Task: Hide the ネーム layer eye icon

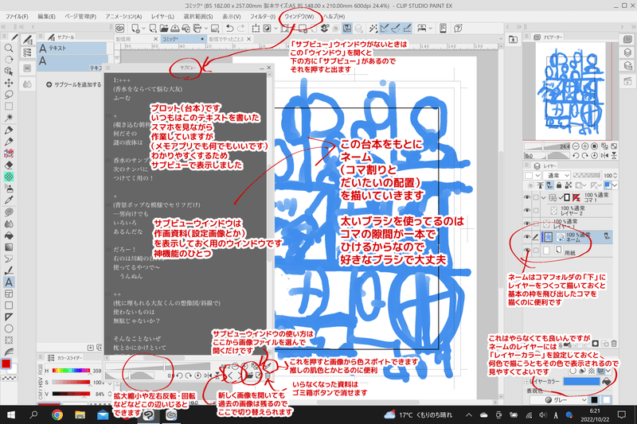Action: 527,237
